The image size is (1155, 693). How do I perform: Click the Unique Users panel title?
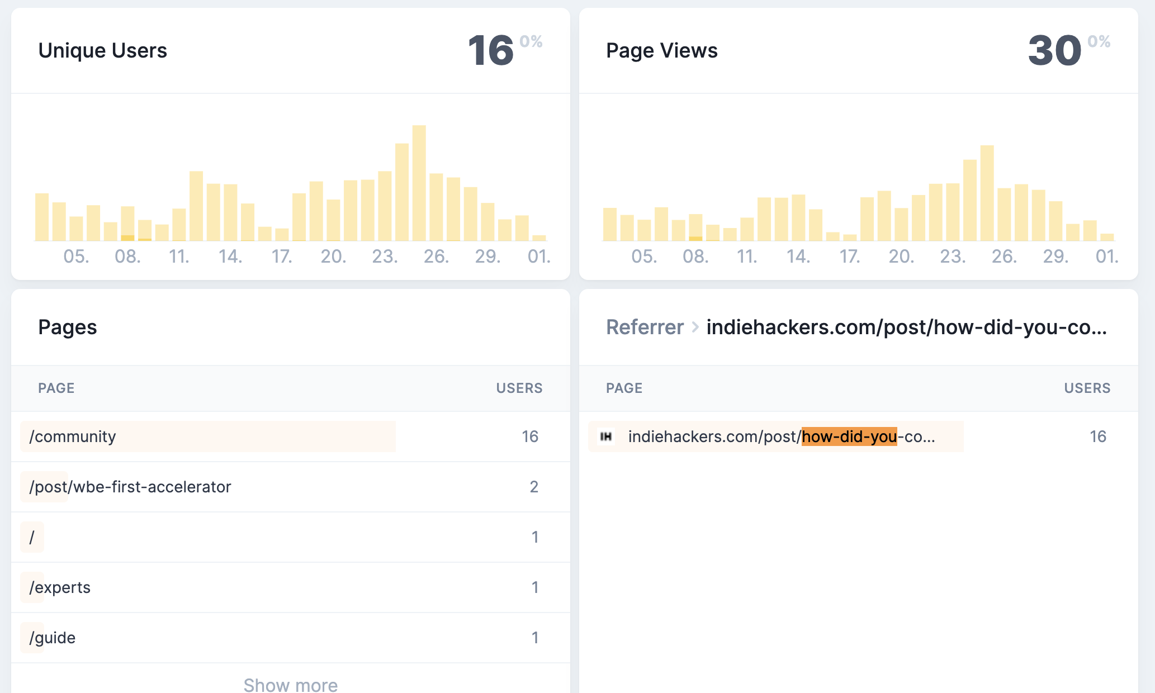102,51
